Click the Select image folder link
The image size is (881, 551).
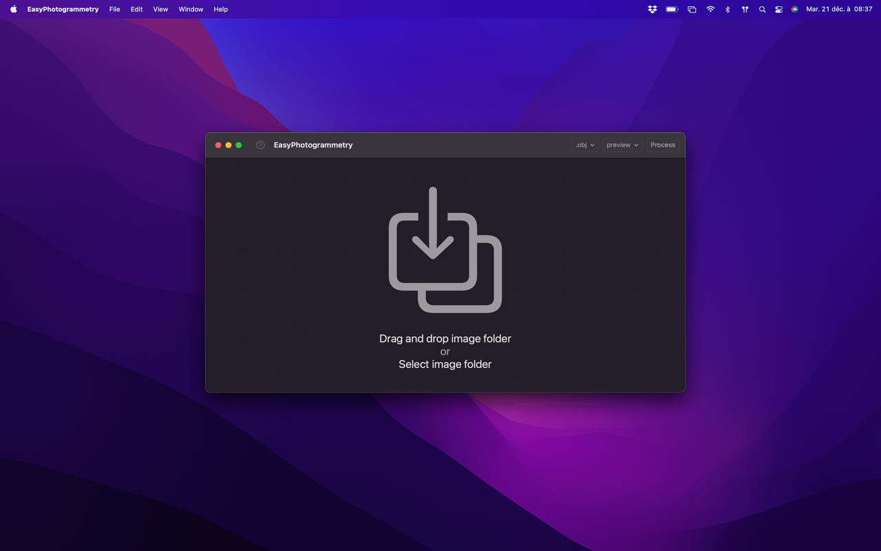(445, 364)
